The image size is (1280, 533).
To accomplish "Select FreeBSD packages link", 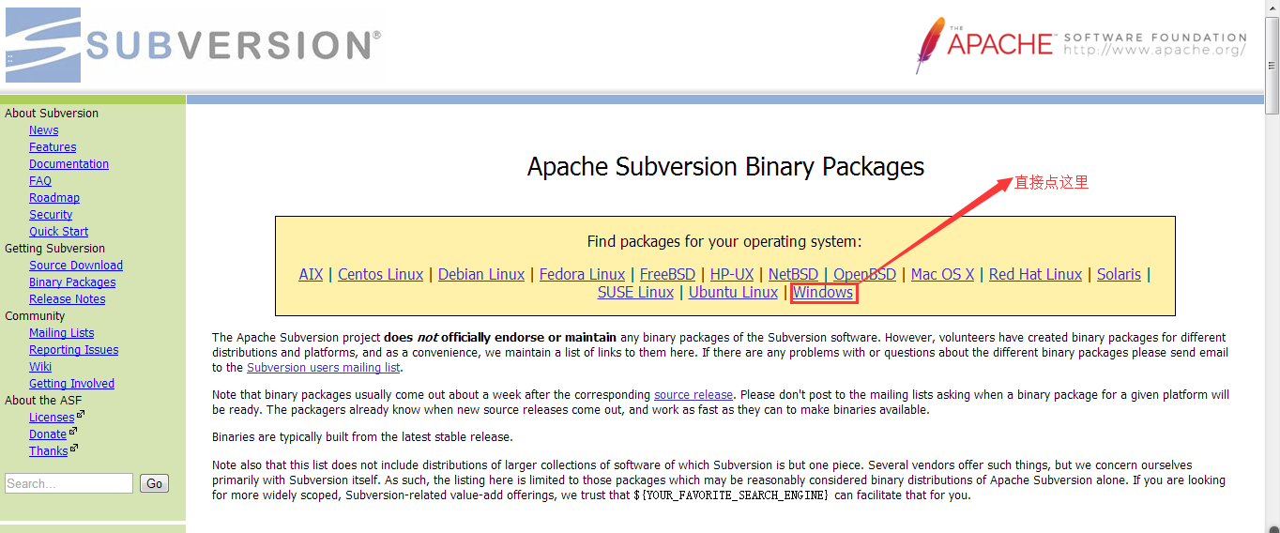I will tap(667, 274).
